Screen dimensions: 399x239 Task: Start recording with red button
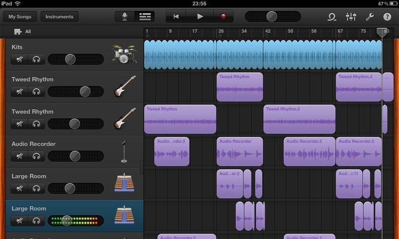point(223,17)
